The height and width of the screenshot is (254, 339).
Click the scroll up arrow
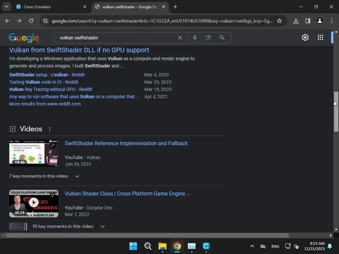[x=336, y=32]
